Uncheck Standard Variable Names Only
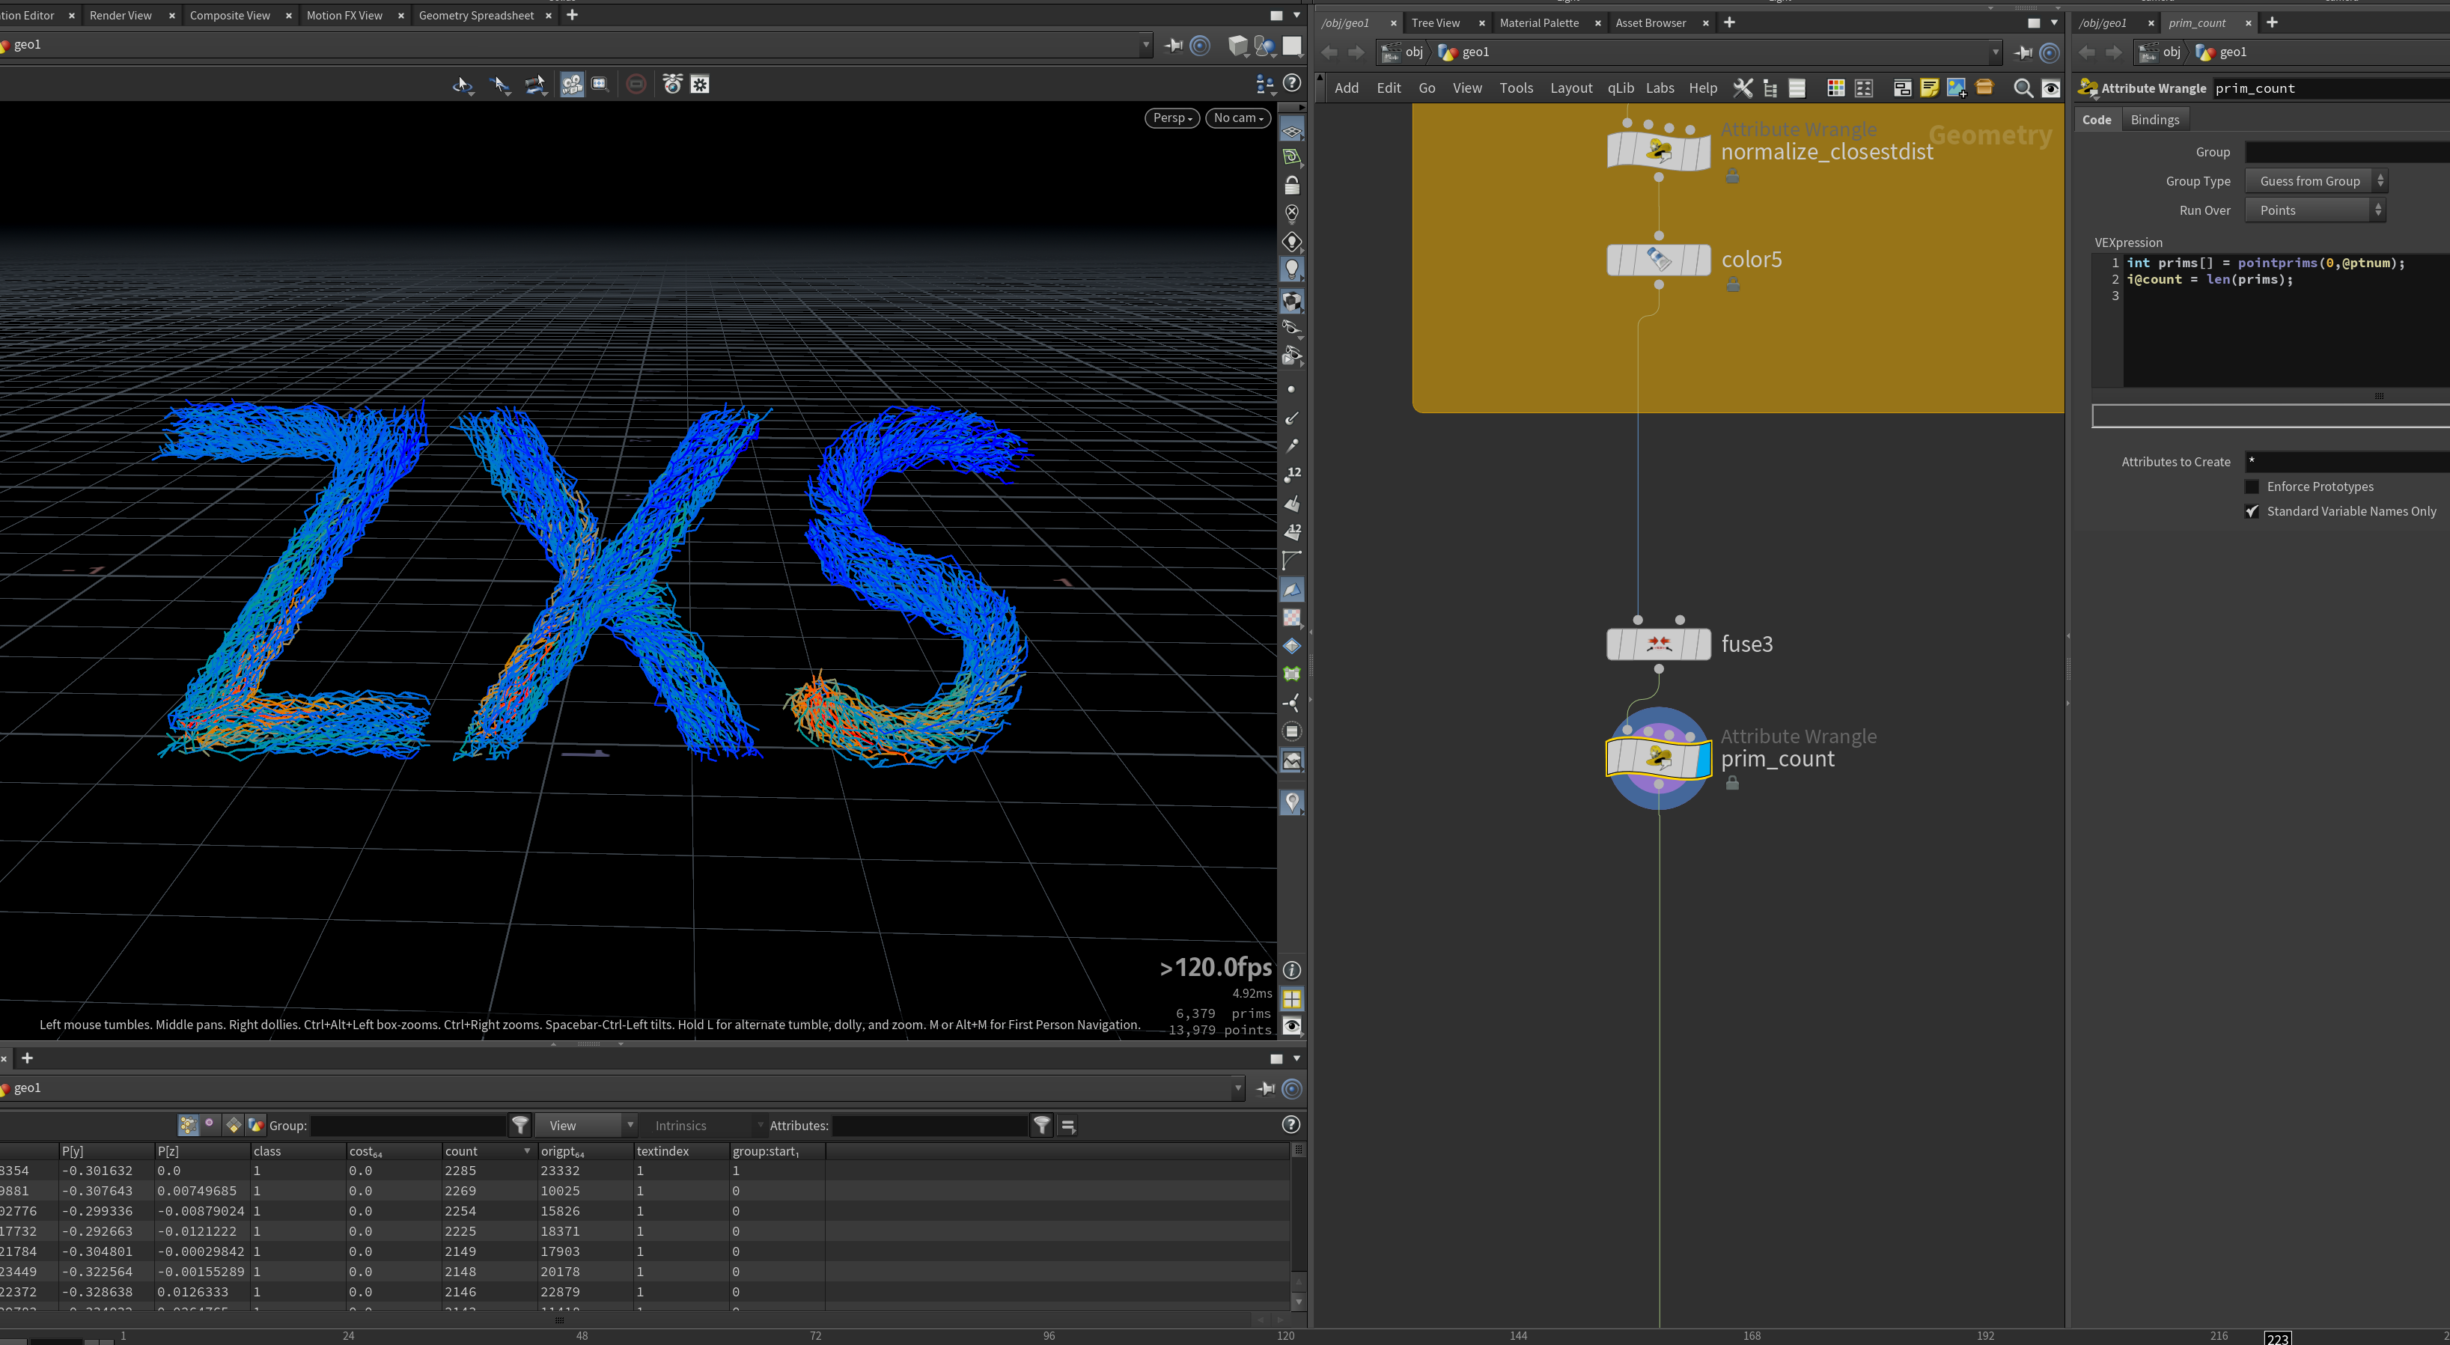The width and height of the screenshot is (2450, 1345). coord(2251,512)
